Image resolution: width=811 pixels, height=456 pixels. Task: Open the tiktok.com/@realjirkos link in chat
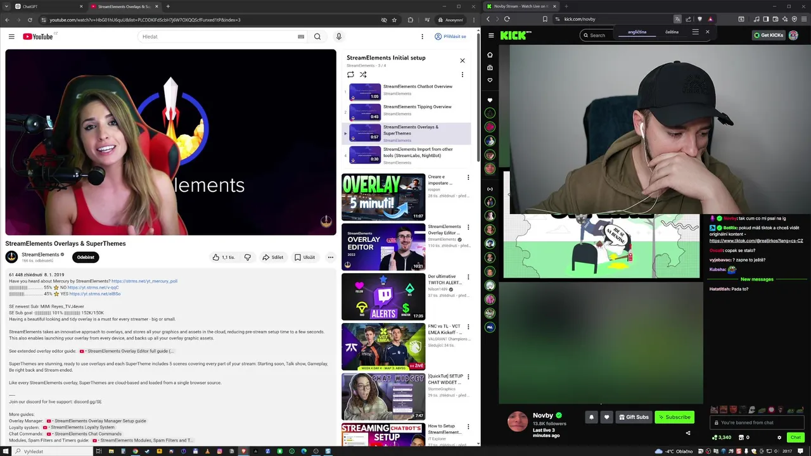click(x=756, y=241)
